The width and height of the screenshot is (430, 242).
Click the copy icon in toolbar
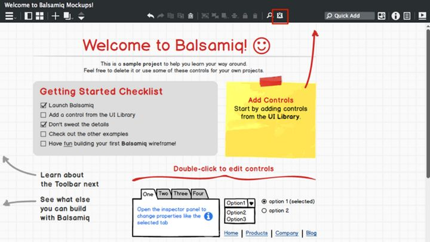[x=180, y=15]
